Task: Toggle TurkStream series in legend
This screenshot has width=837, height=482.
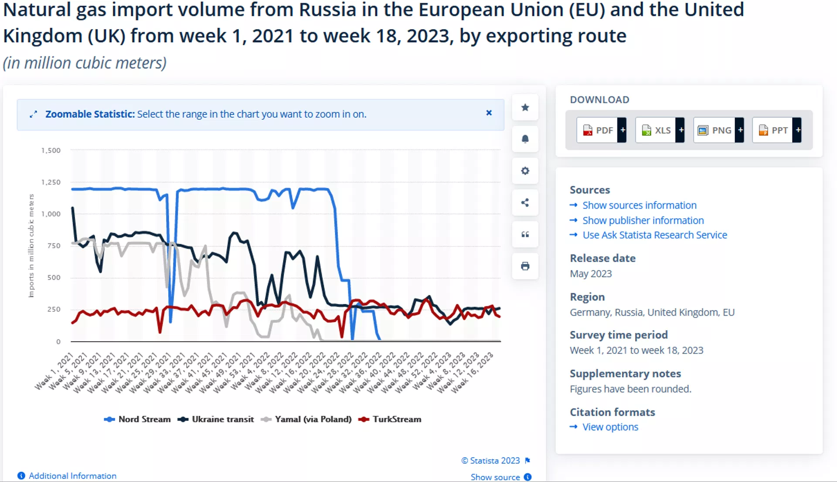Action: 390,419
